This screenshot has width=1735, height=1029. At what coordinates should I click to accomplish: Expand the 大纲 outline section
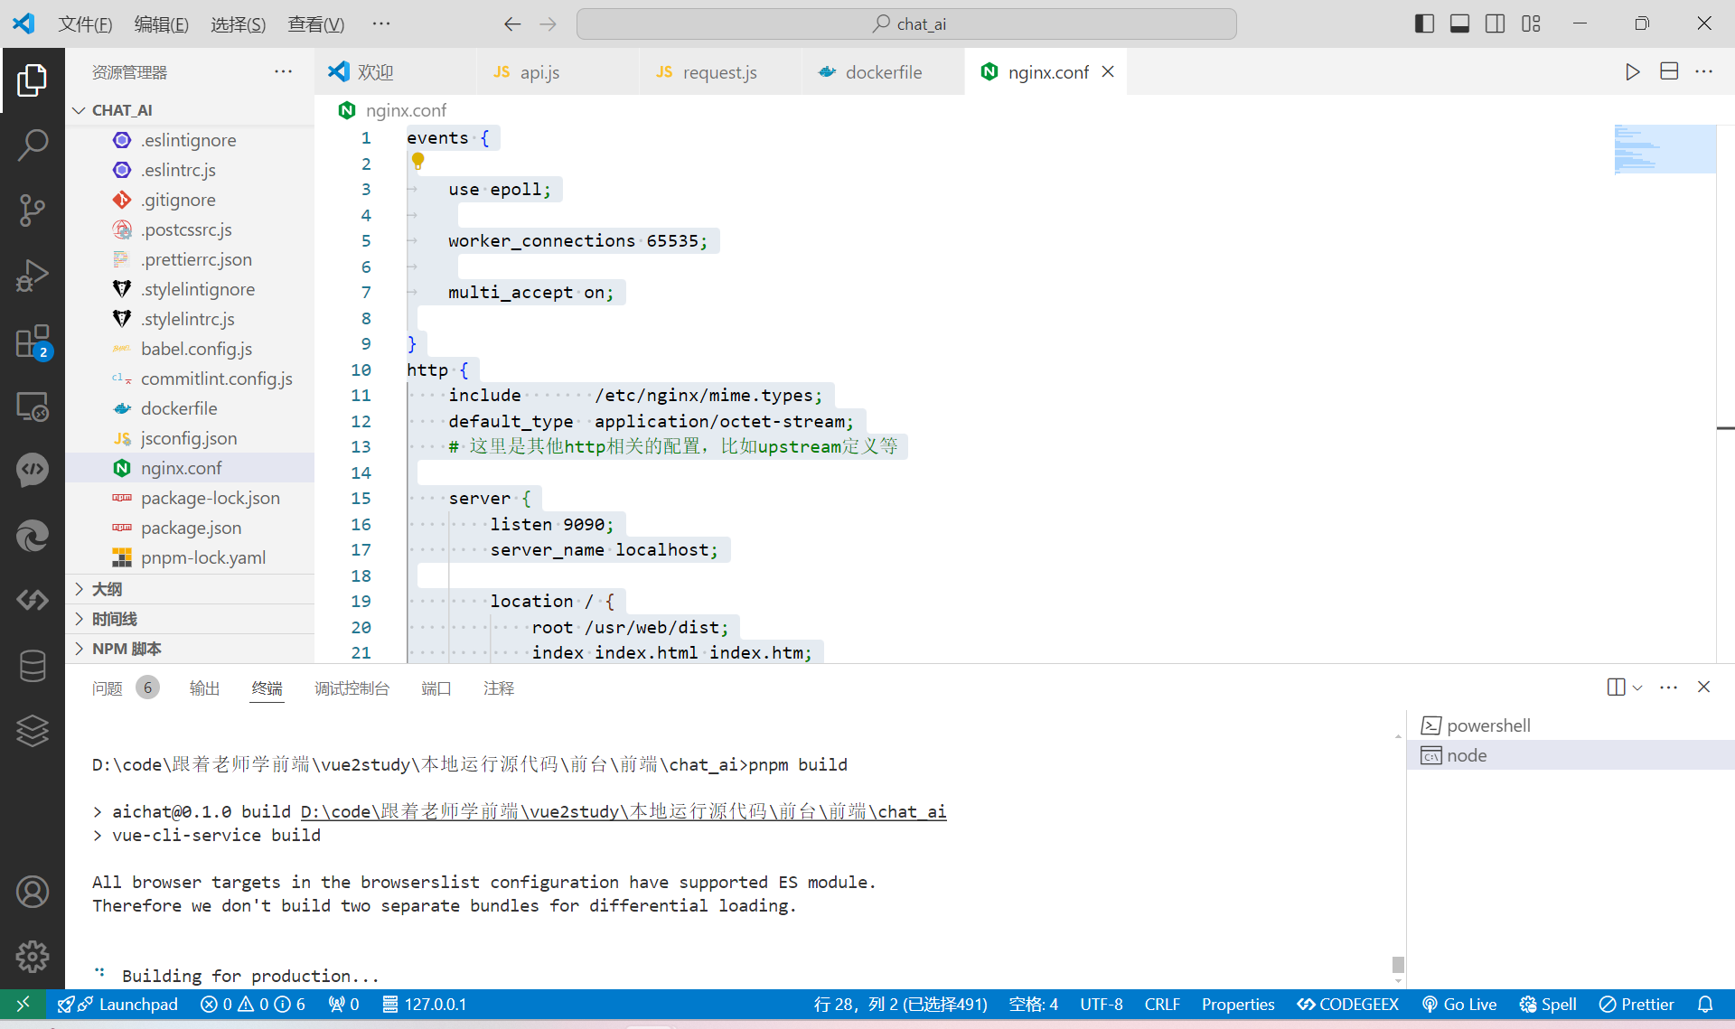[107, 589]
